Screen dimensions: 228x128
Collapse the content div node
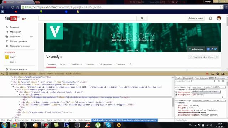coord(11,85)
